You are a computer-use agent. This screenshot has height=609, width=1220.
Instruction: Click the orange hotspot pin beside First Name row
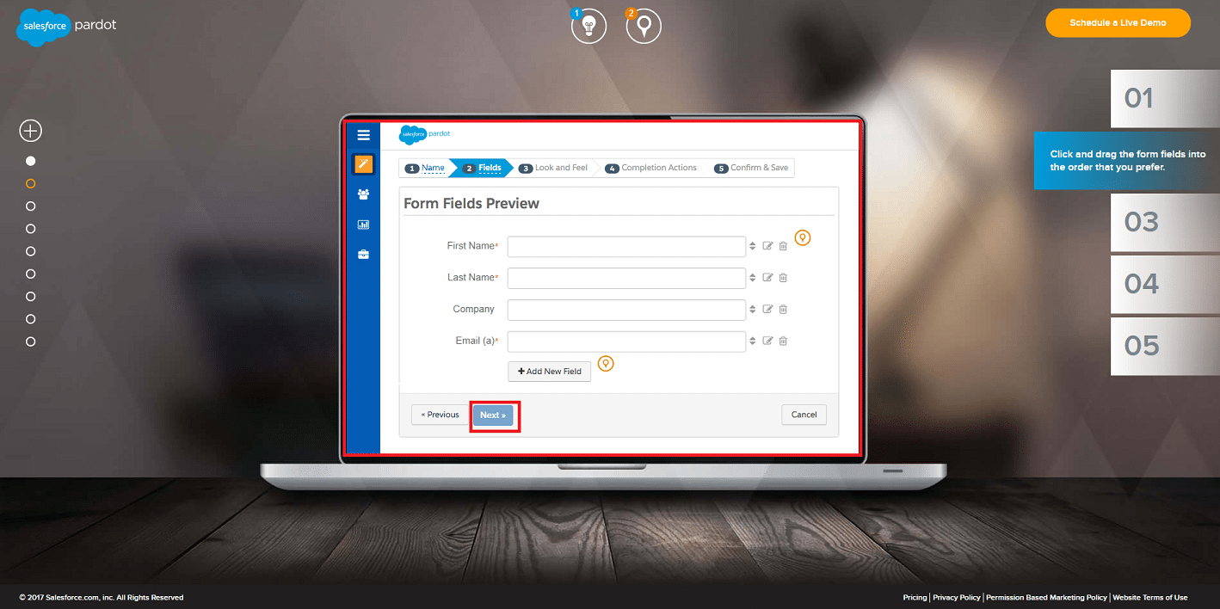[x=803, y=237]
